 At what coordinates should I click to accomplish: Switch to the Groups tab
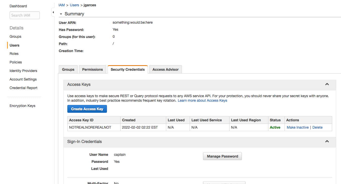pyautogui.click(x=68, y=69)
